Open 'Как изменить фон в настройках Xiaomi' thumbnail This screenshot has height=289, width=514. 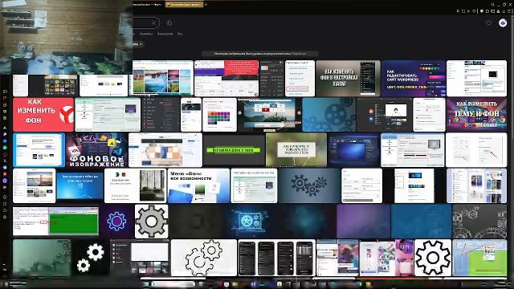pos(348,78)
